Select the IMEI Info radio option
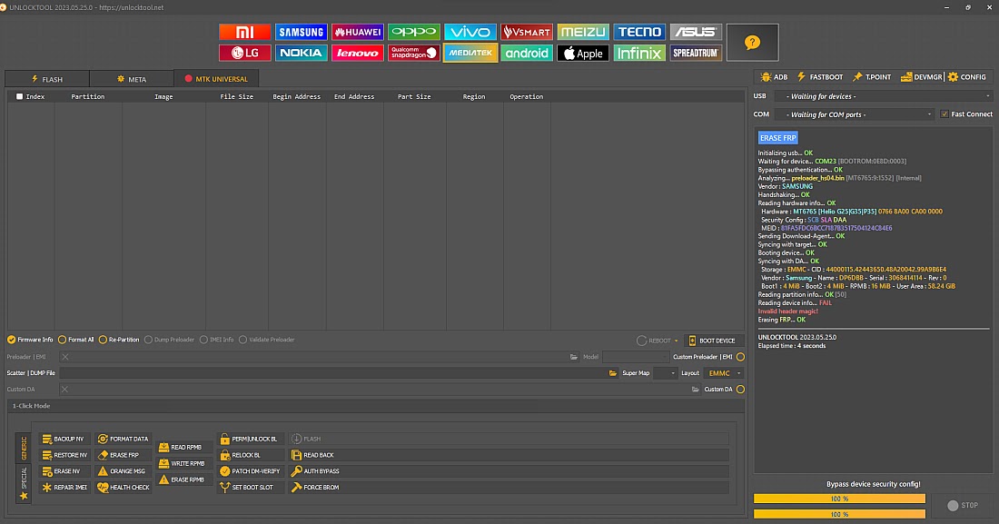Viewport: 999px width, 524px height. [x=203, y=340]
